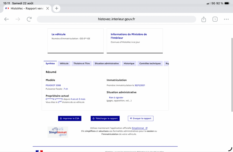Click the 30/11/2021 registration date
Viewport: 233px width, 152px height.
[x=140, y=85]
